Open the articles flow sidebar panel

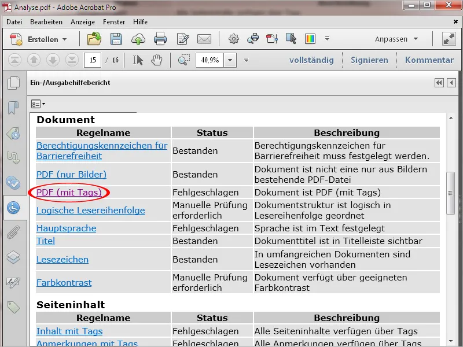(x=13, y=158)
